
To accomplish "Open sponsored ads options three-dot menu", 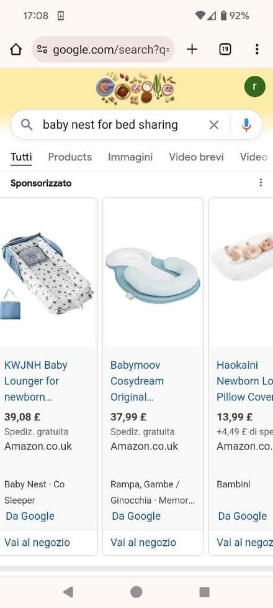I will [261, 182].
